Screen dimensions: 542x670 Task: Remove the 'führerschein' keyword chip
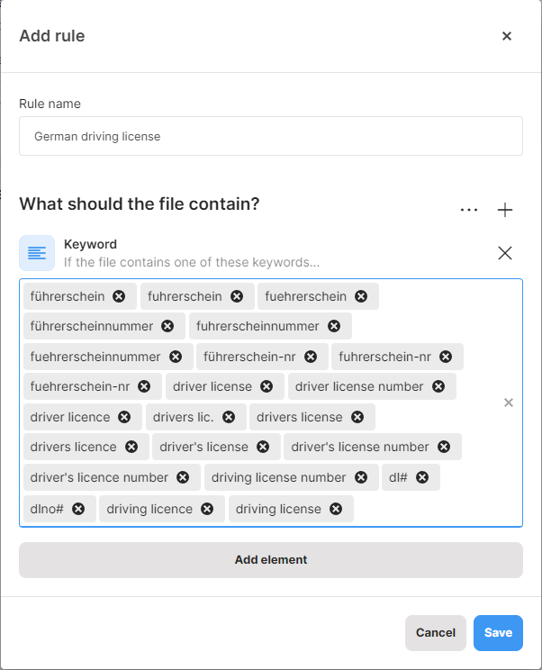click(x=119, y=296)
